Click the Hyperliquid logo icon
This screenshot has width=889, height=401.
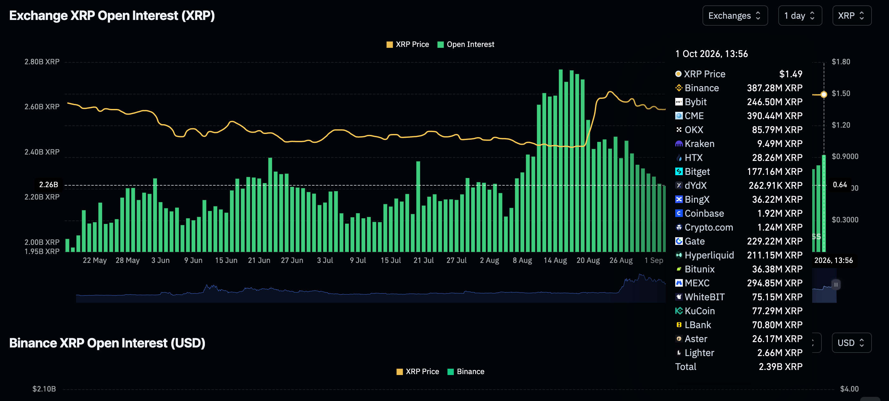(x=678, y=255)
